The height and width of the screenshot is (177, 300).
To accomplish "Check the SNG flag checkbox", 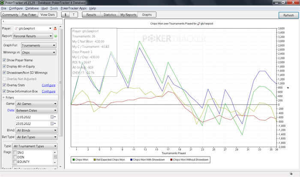I will point(15,152).
